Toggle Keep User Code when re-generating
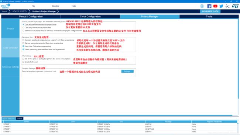 coord(23,46)
